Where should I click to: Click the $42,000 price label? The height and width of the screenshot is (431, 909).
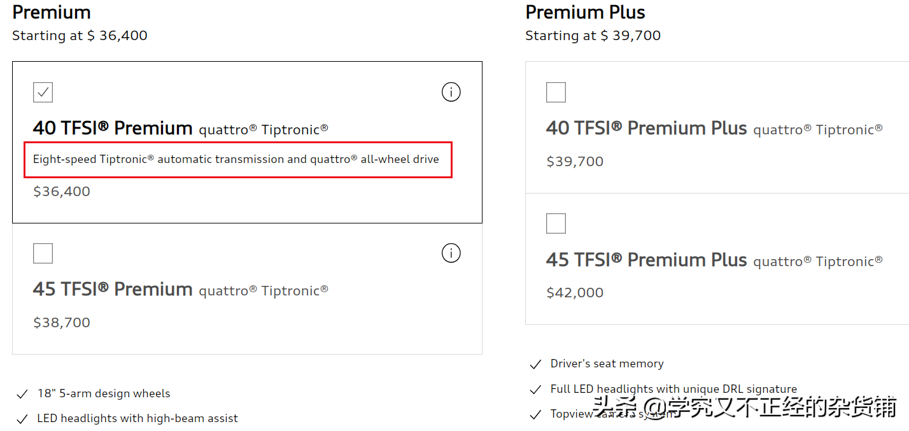[575, 293]
